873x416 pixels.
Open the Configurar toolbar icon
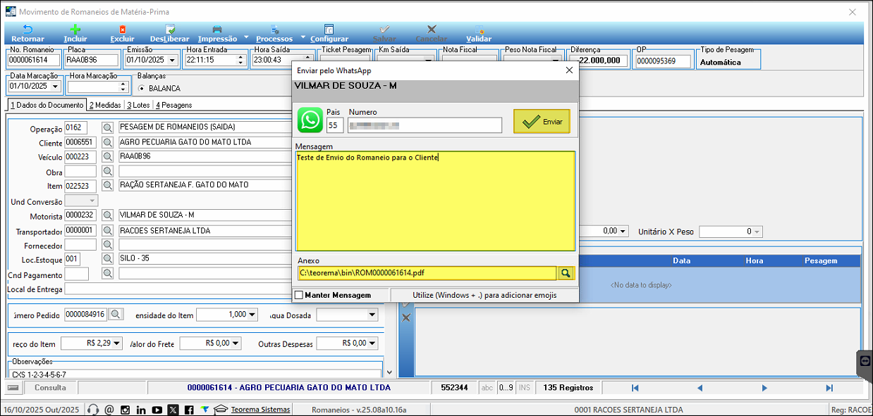(329, 30)
